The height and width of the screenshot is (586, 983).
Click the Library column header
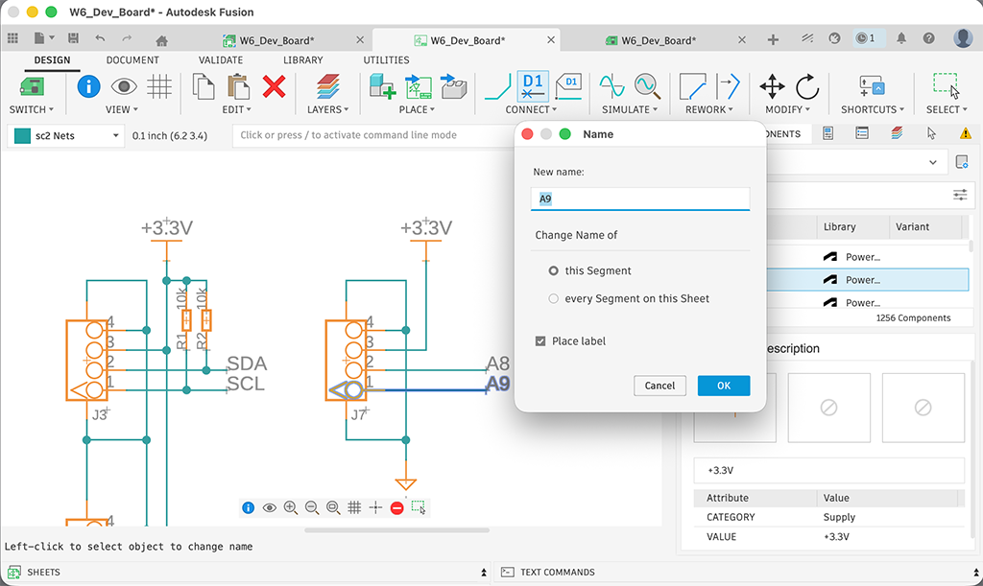[839, 227]
